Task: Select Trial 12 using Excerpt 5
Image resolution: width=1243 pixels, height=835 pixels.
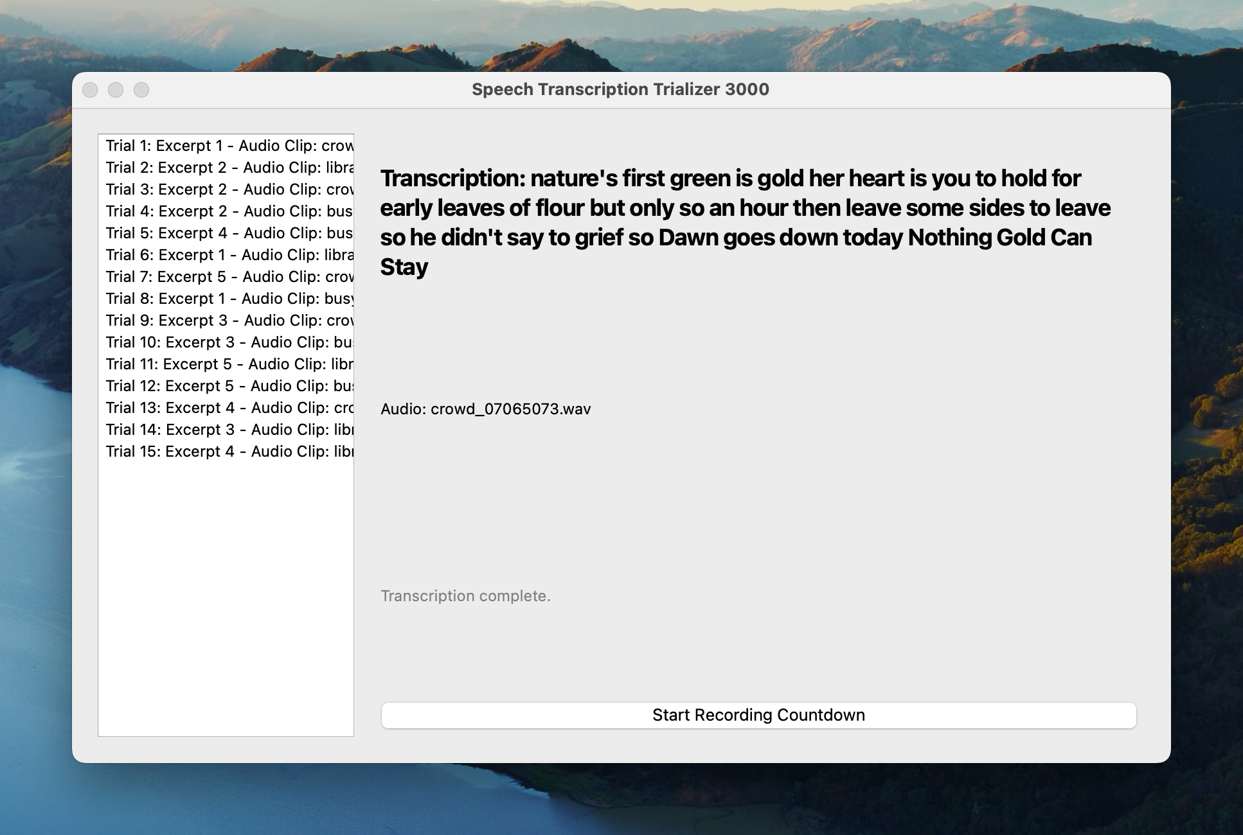Action: pyautogui.click(x=225, y=385)
